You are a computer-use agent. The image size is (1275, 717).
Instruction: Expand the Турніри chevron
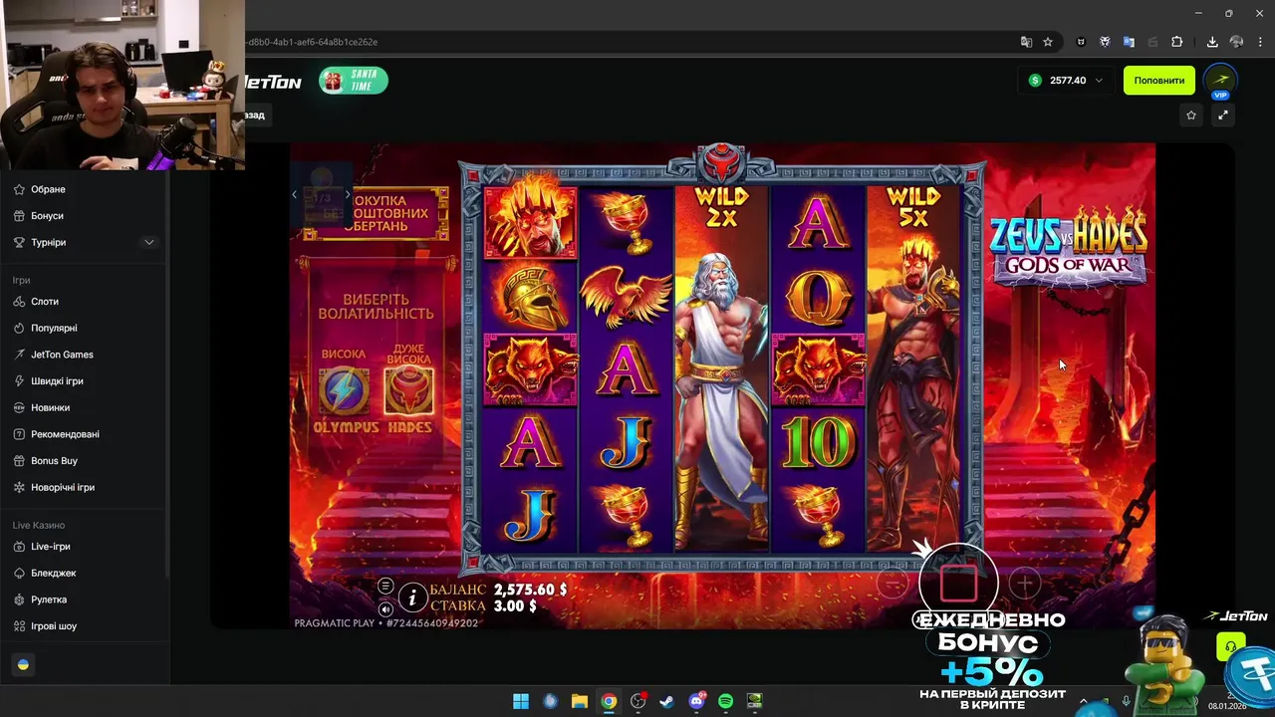pyautogui.click(x=149, y=242)
